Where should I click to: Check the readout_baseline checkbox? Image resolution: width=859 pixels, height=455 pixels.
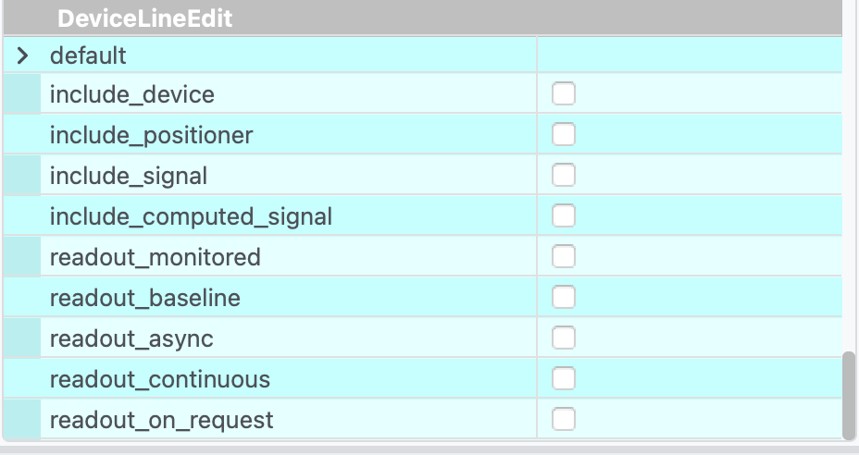[x=563, y=298]
